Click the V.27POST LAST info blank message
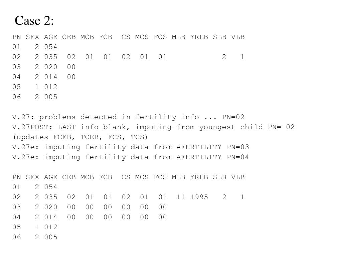This screenshot has height=256, width=342. point(153,127)
